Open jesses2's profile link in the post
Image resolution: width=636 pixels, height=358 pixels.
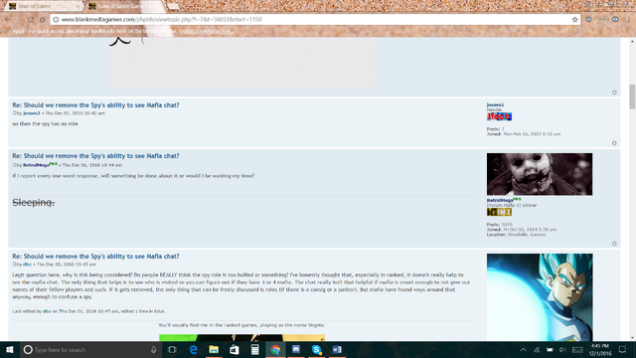[31, 113]
